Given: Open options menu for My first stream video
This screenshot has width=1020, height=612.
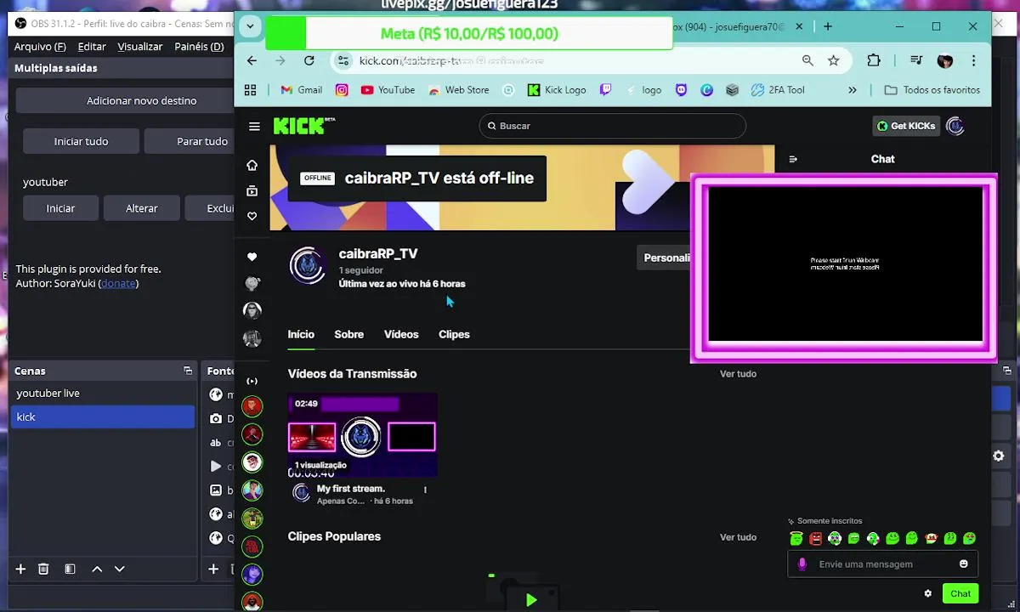Looking at the screenshot, I should pos(425,490).
